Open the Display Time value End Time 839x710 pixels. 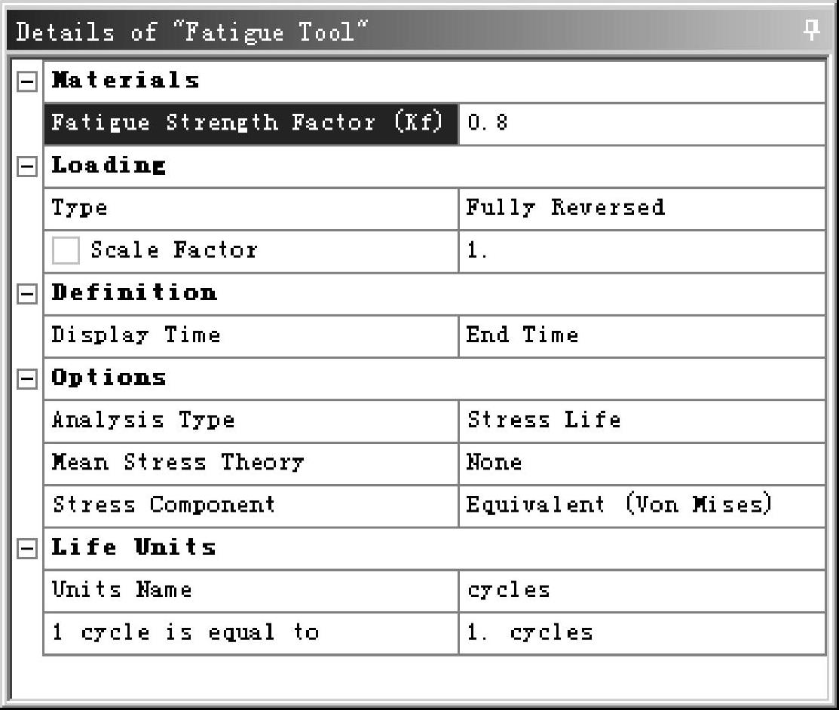(641, 336)
